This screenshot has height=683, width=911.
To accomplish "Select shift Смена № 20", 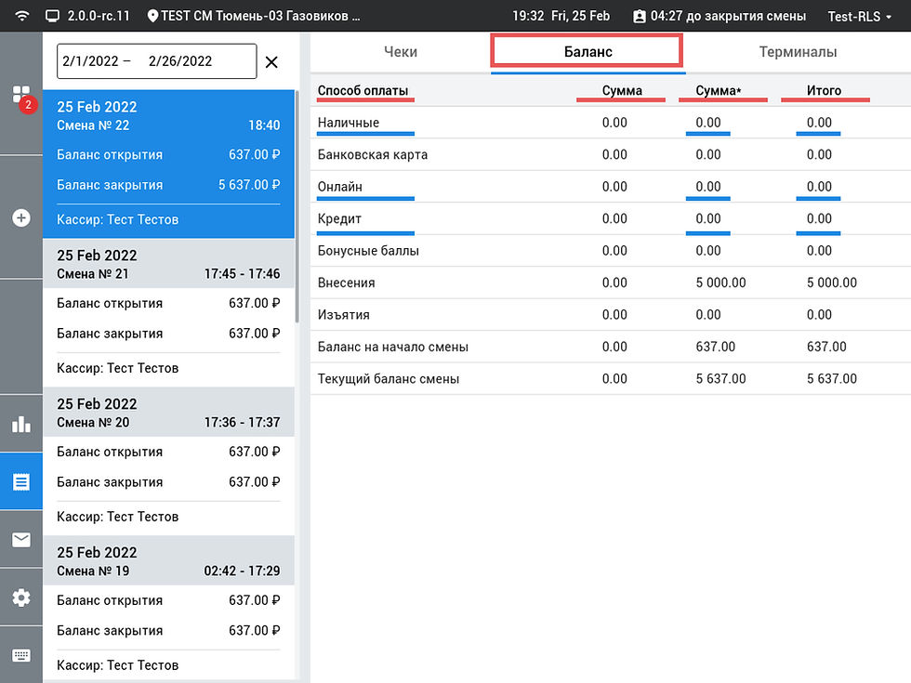I will pyautogui.click(x=168, y=462).
